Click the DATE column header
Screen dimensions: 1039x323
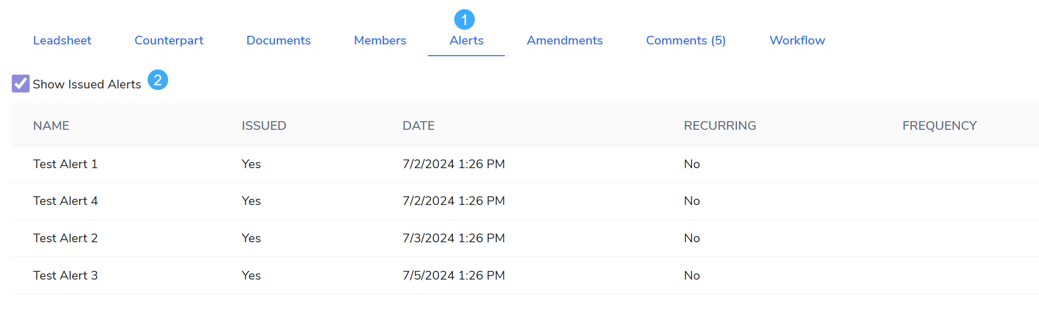click(x=419, y=126)
